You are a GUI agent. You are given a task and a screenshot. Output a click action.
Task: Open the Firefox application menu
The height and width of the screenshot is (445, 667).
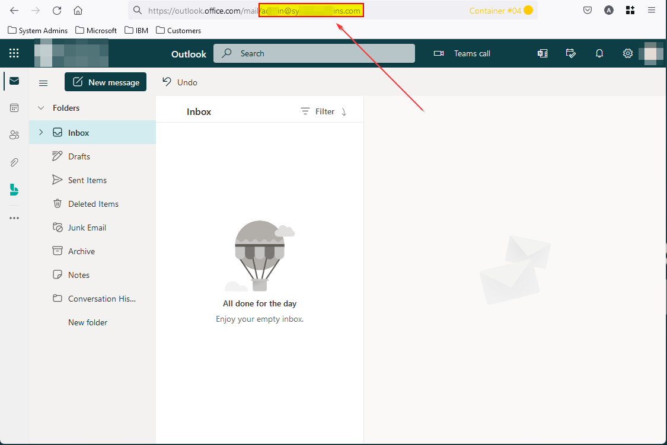(x=652, y=10)
